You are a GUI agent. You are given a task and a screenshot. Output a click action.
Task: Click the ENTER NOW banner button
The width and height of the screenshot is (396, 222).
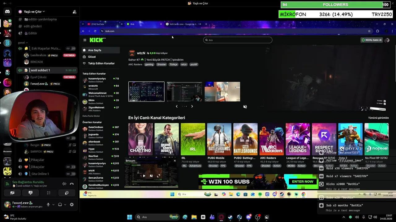coord(303,182)
